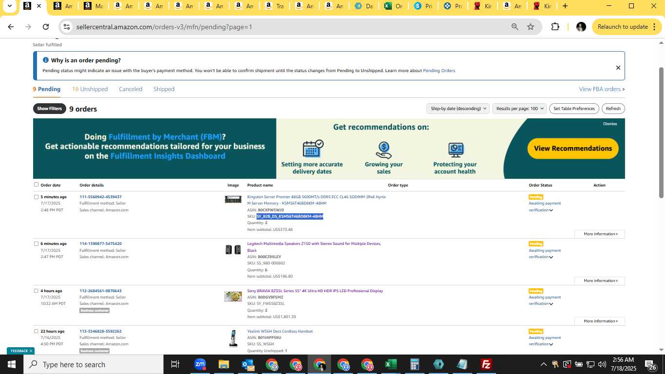Select order 111-5560942-4539437 checkbox
665x374 pixels.
pyautogui.click(x=36, y=197)
